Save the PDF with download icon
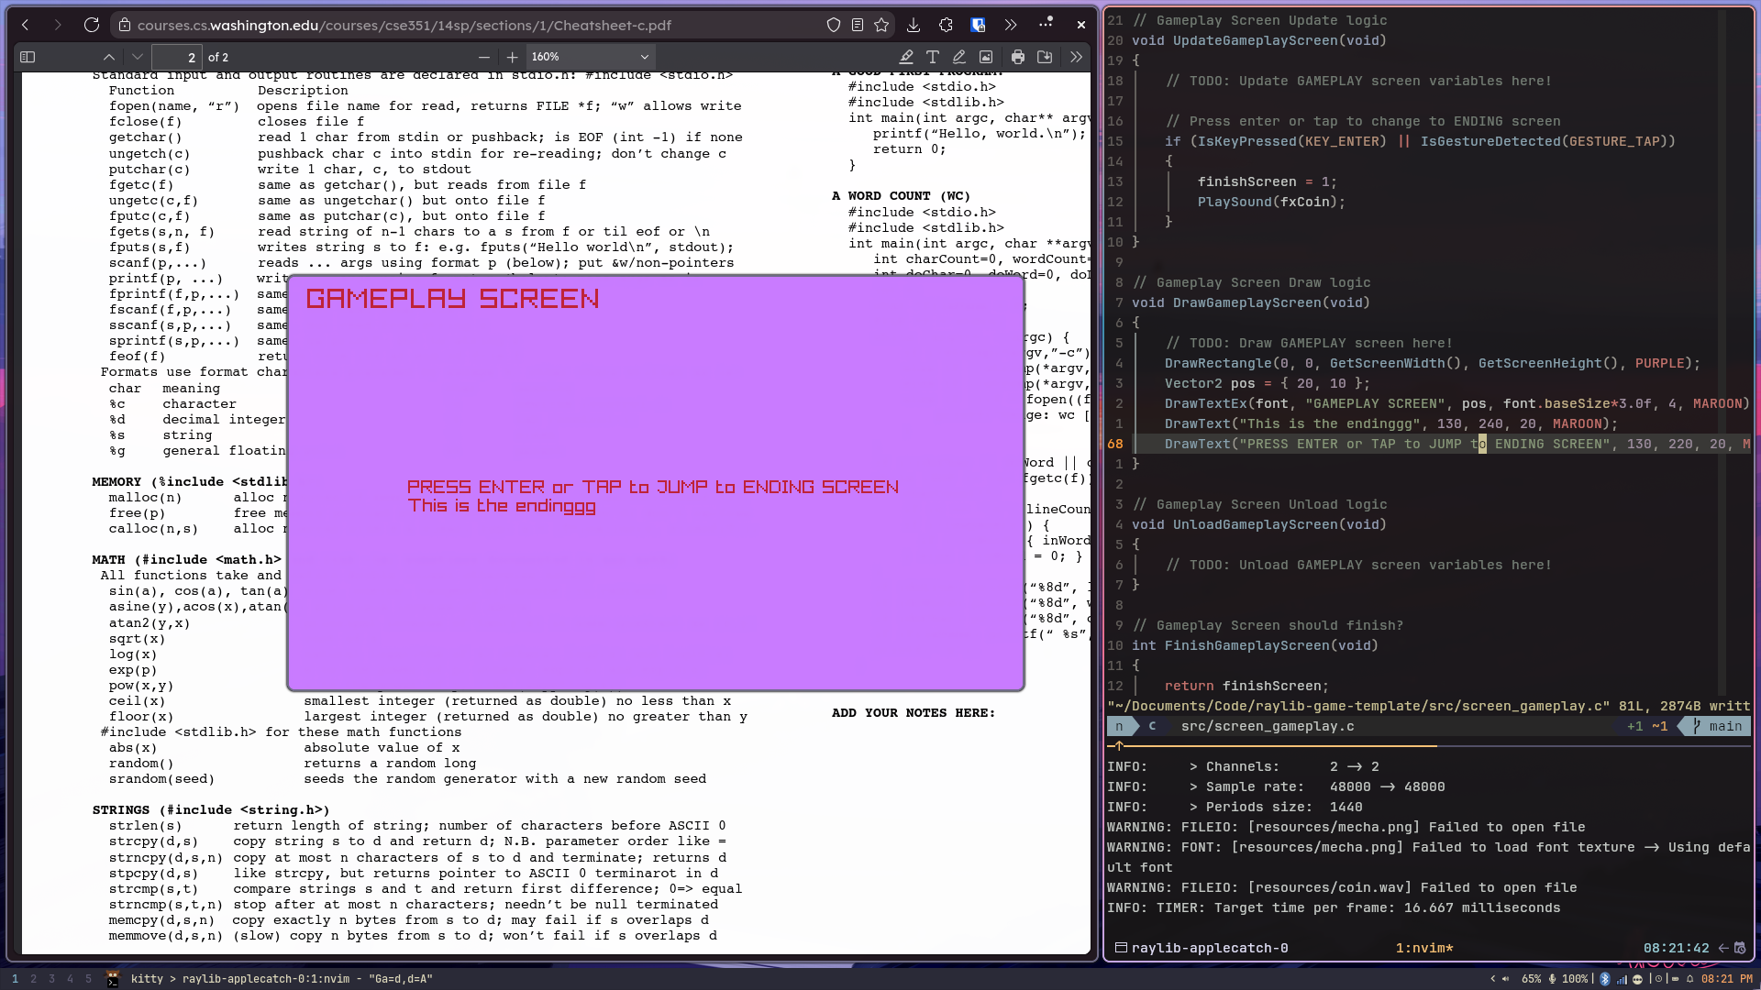The width and height of the screenshot is (1761, 990). [1045, 57]
